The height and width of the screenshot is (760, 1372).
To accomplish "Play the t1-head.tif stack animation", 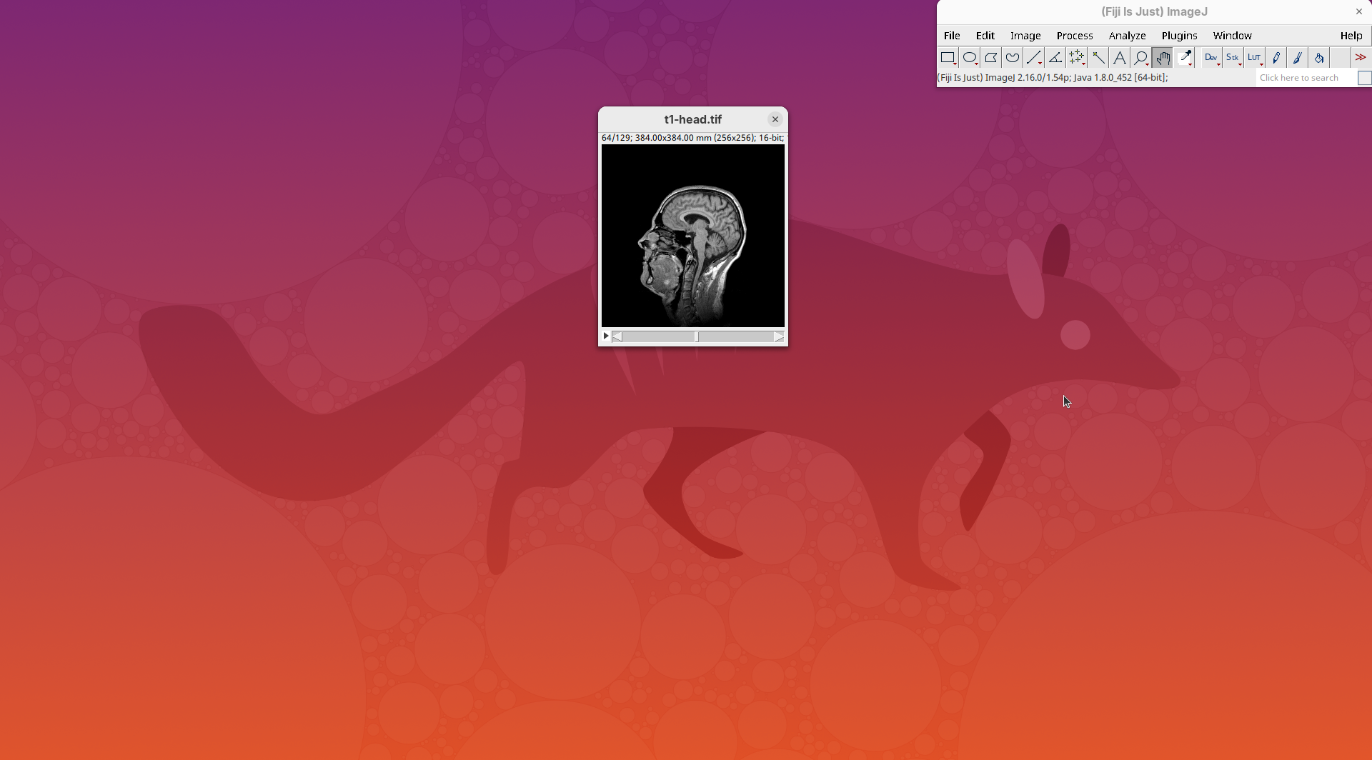I will tap(606, 336).
